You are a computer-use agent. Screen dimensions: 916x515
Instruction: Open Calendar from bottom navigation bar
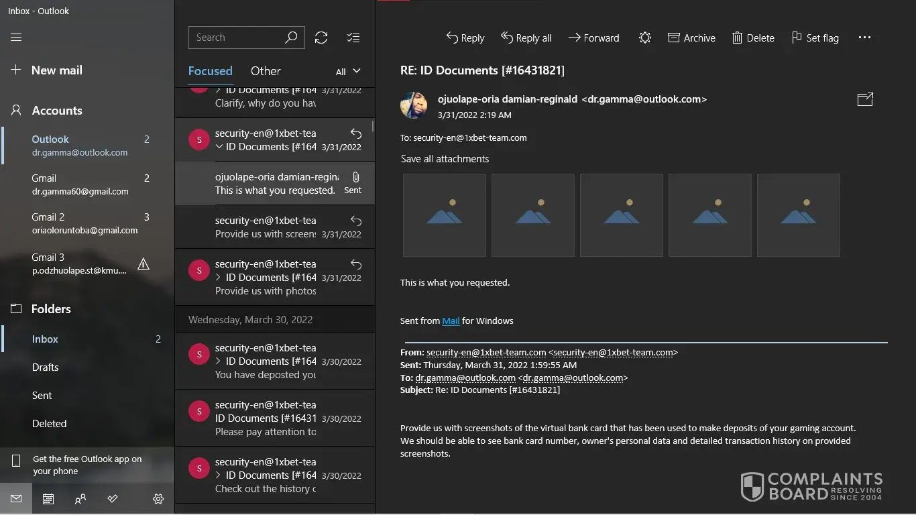click(48, 499)
